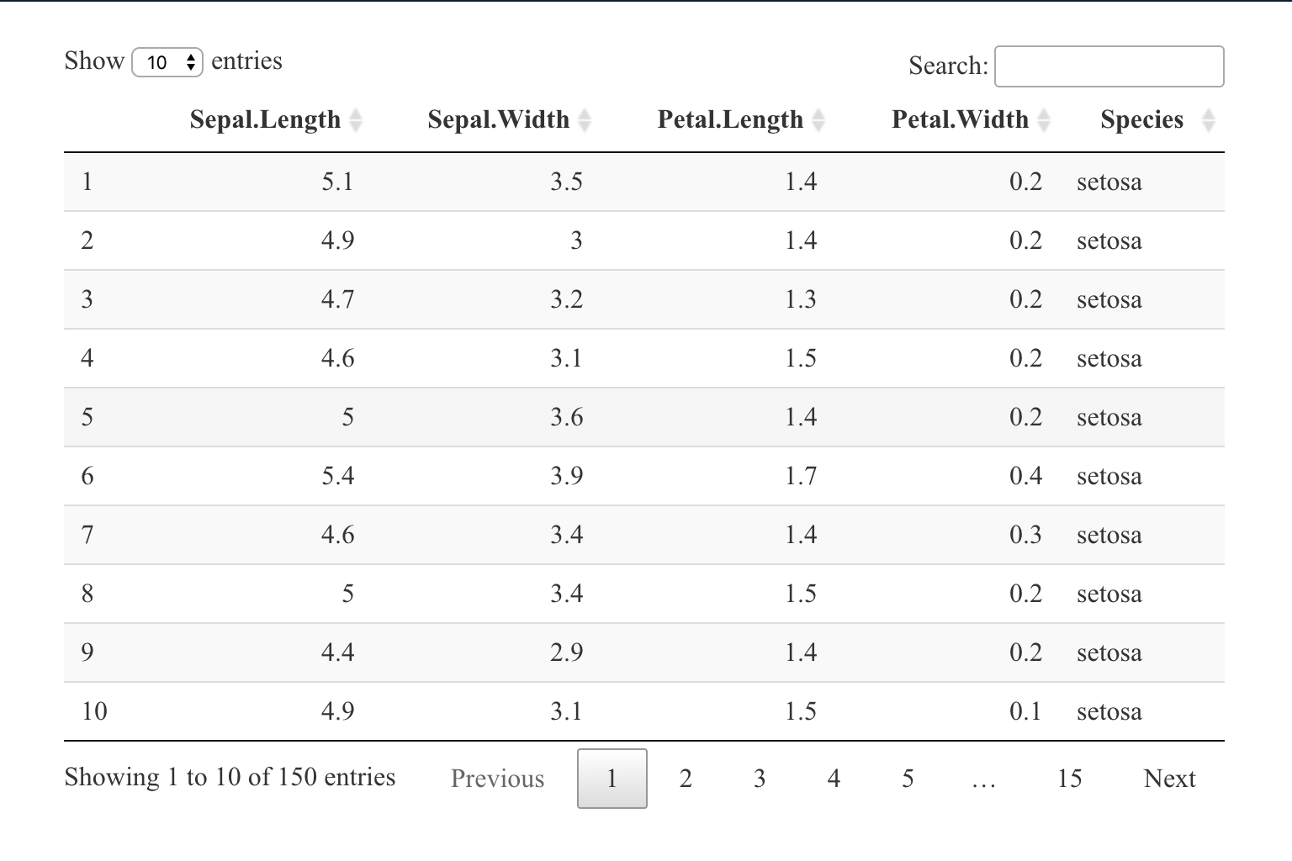Select row 6 in the table
The width and height of the screenshot is (1292, 861).
pyautogui.click(x=644, y=476)
